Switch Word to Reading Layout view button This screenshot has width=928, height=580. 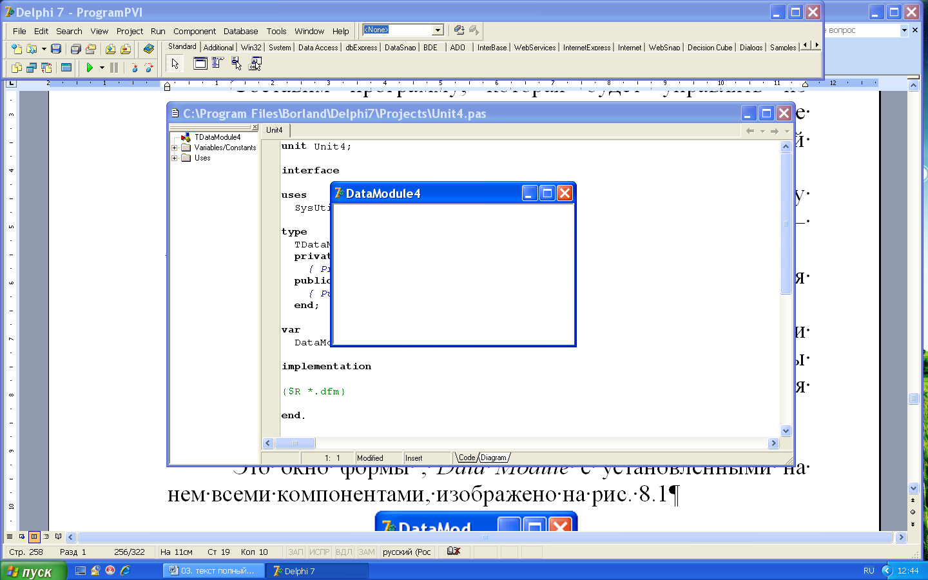pos(59,536)
